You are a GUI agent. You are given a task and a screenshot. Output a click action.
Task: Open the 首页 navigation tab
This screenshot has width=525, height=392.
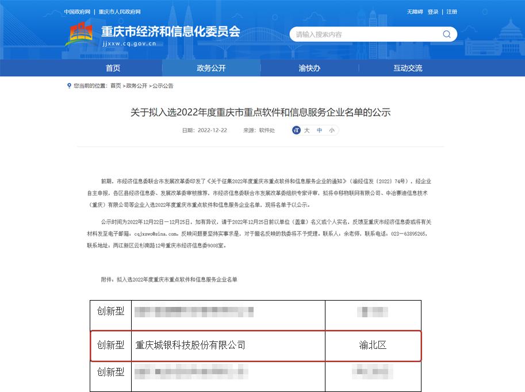pos(113,68)
